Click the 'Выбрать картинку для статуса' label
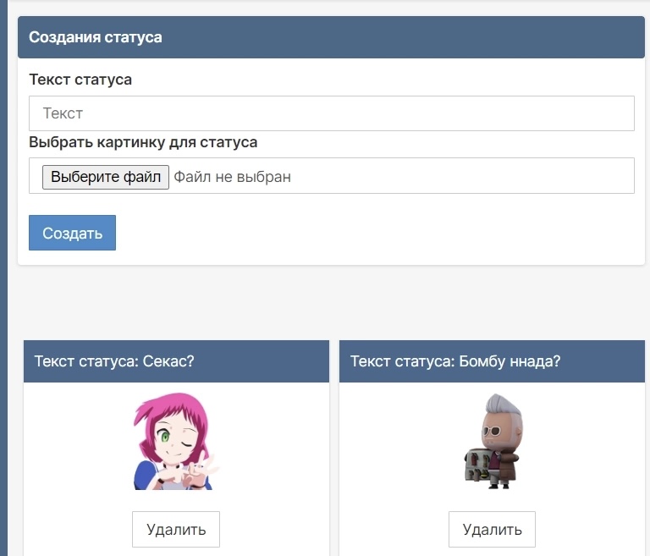 [x=143, y=142]
